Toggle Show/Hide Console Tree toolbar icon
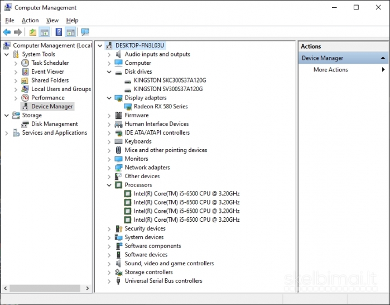The width and height of the screenshot is (390, 305). coord(44,32)
